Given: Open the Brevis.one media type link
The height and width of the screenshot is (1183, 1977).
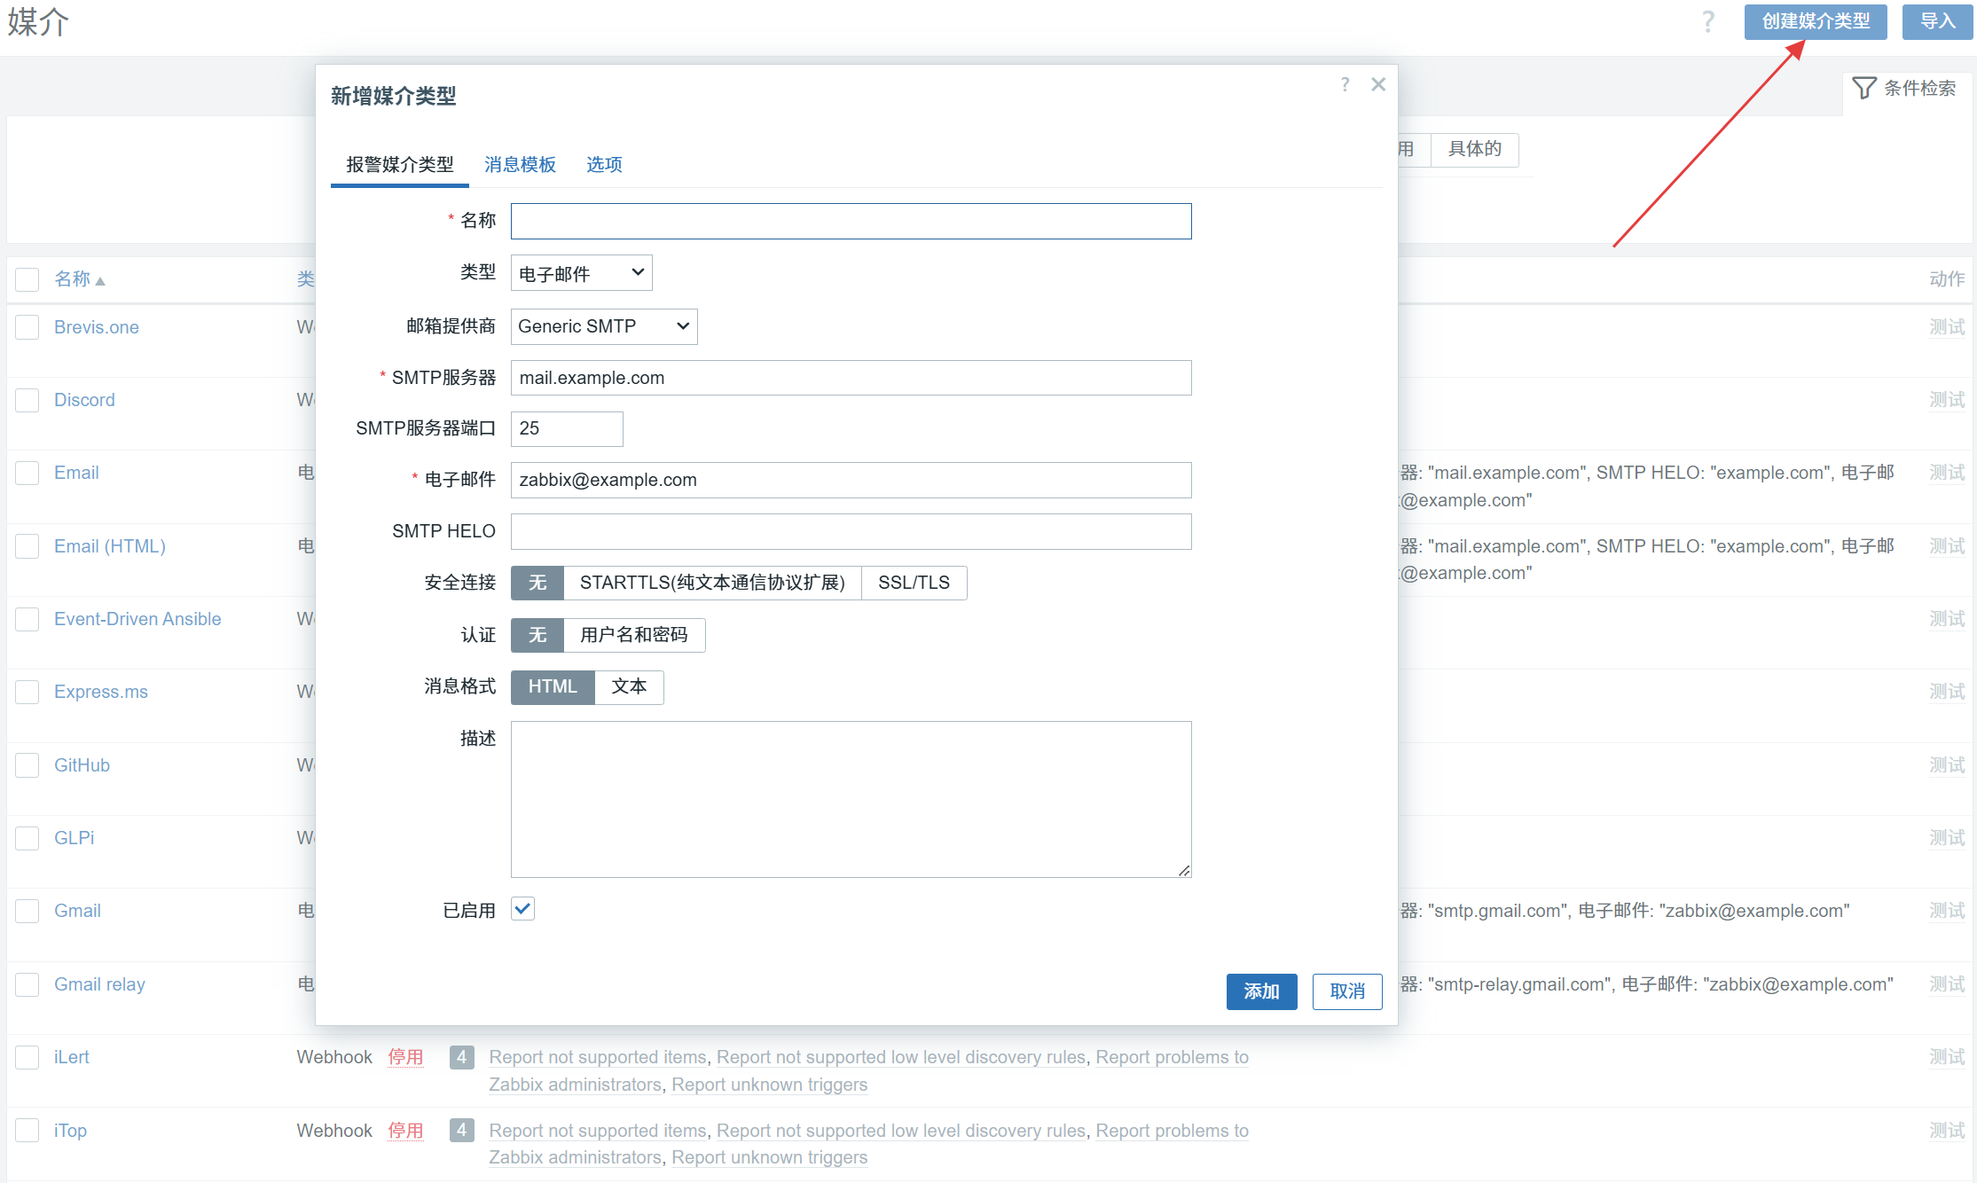Looking at the screenshot, I should tap(97, 327).
